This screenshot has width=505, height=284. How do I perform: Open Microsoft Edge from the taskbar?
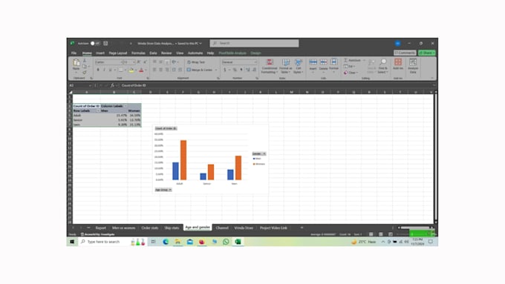coord(166,242)
